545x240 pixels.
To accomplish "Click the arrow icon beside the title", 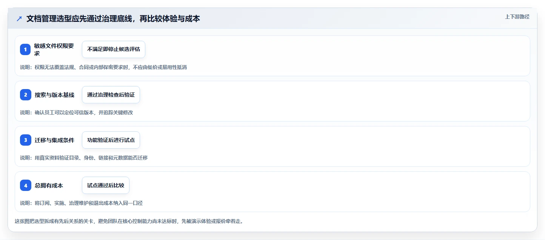I will coord(19,18).
